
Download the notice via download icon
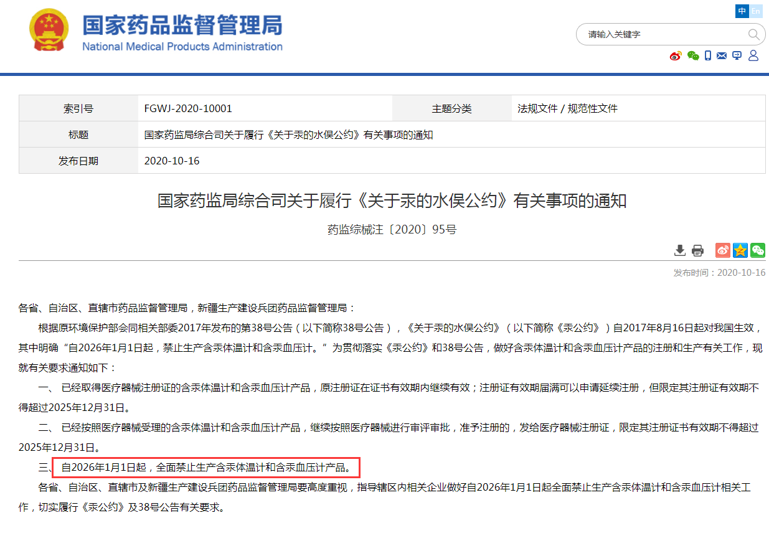[x=680, y=250]
